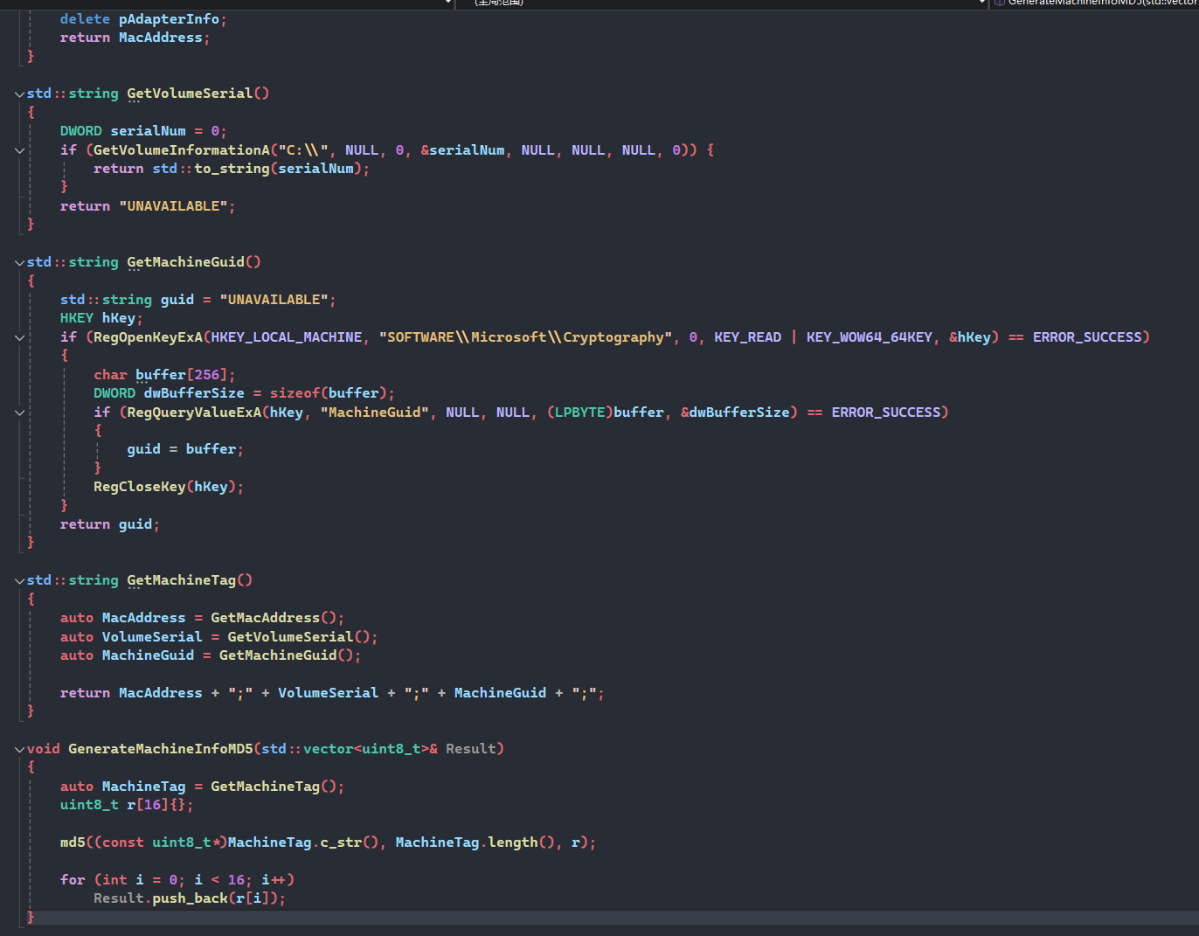Collapse the GetVolumeSerial function block
The image size is (1199, 936).
[19, 94]
